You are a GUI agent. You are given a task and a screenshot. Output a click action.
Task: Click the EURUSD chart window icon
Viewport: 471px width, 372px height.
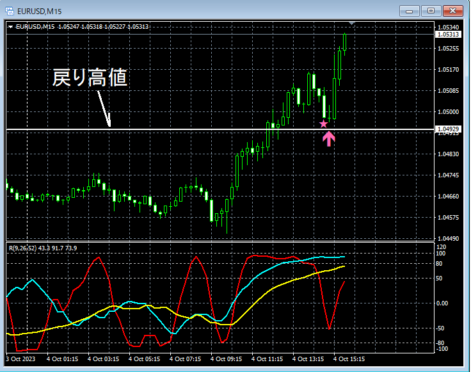pyautogui.click(x=10, y=11)
